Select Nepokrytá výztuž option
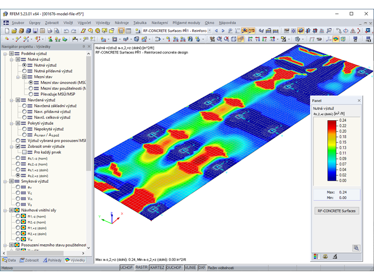Image resolution: width=374 pixels, height=280 pixels. click(x=24, y=129)
